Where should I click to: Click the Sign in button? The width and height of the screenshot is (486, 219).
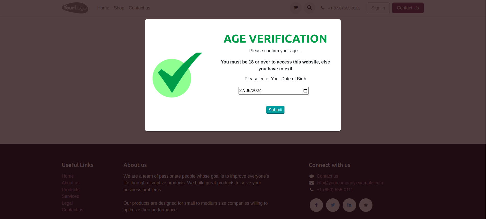(378, 8)
